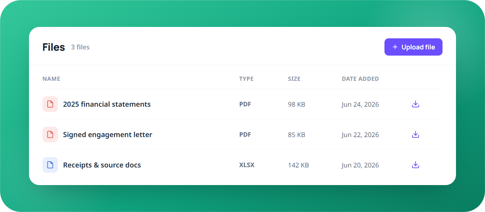
Task: Open Receipts & source docs file name
Action: click(x=102, y=165)
